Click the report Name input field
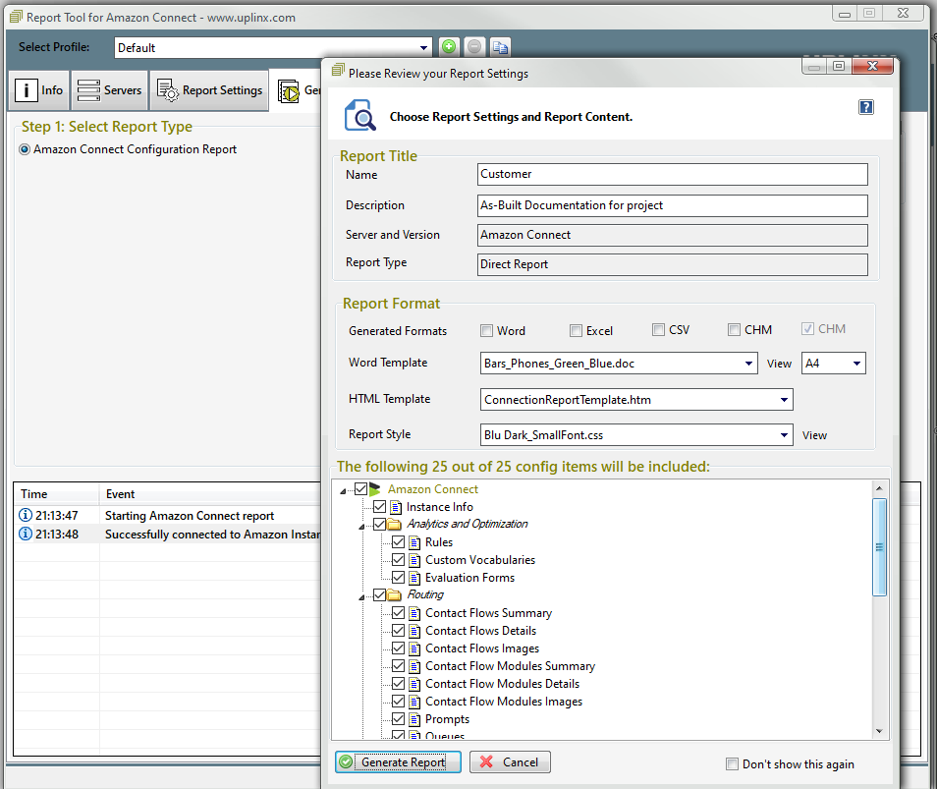This screenshot has height=789, width=937. (672, 175)
